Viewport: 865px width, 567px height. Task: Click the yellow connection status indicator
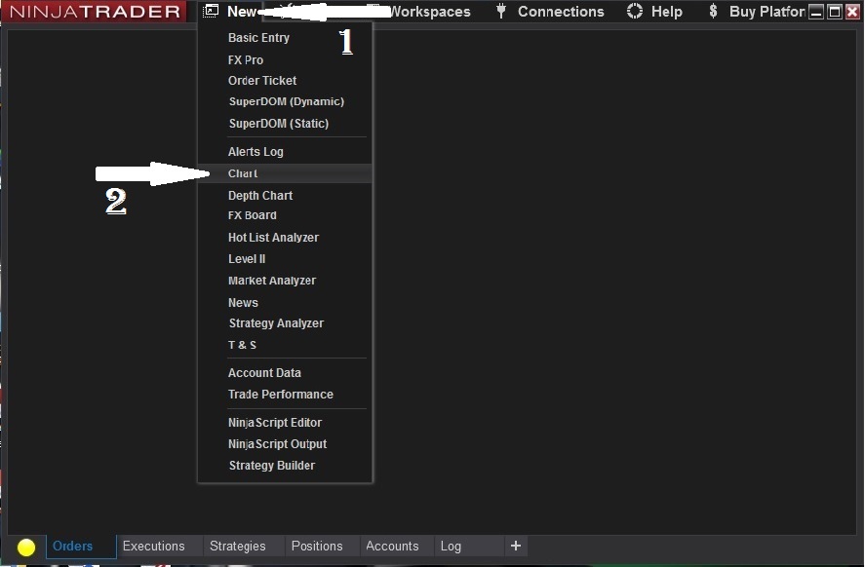tap(26, 548)
